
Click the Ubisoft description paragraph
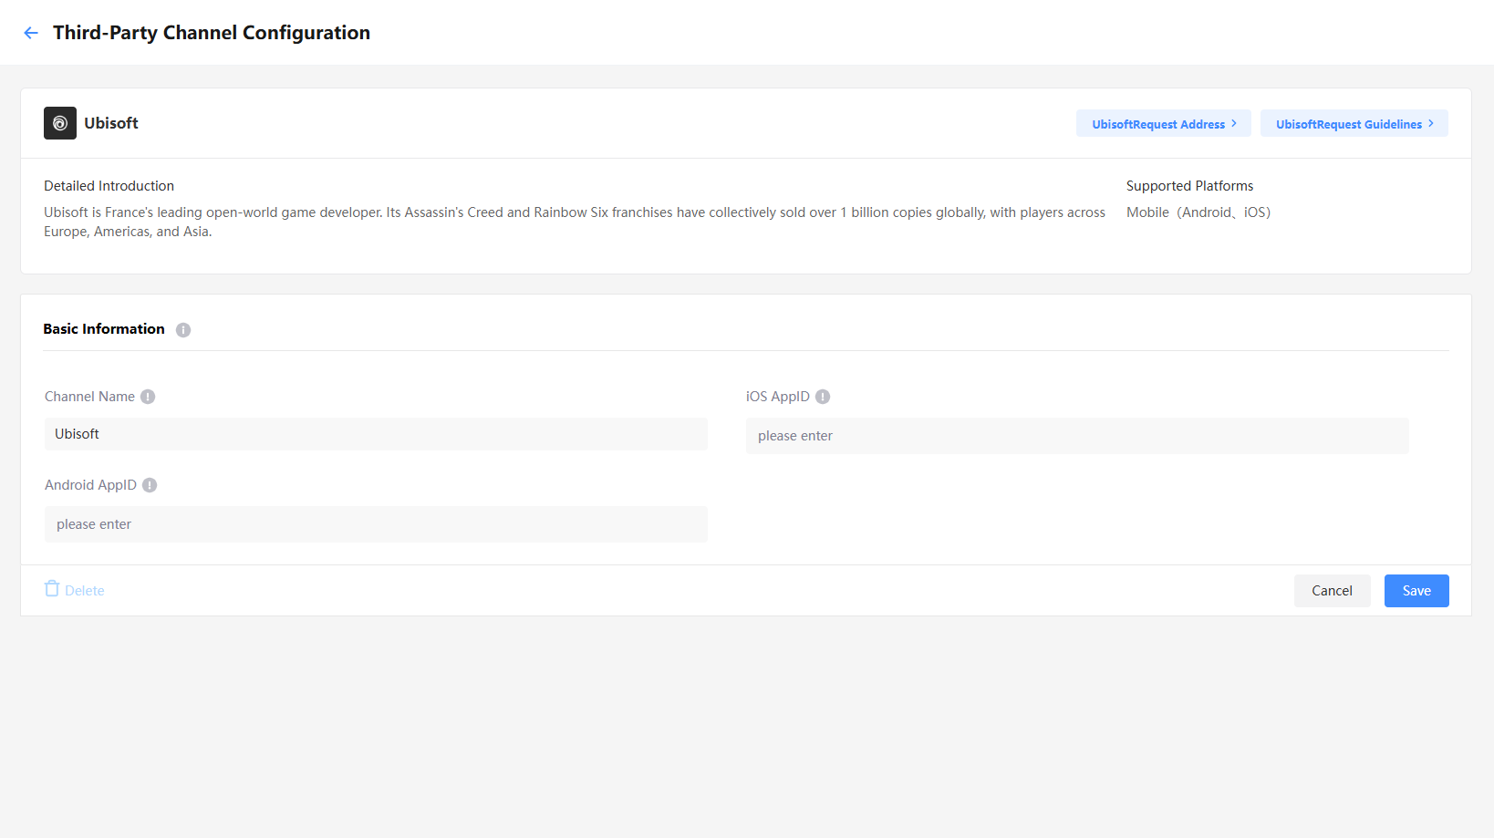[575, 222]
